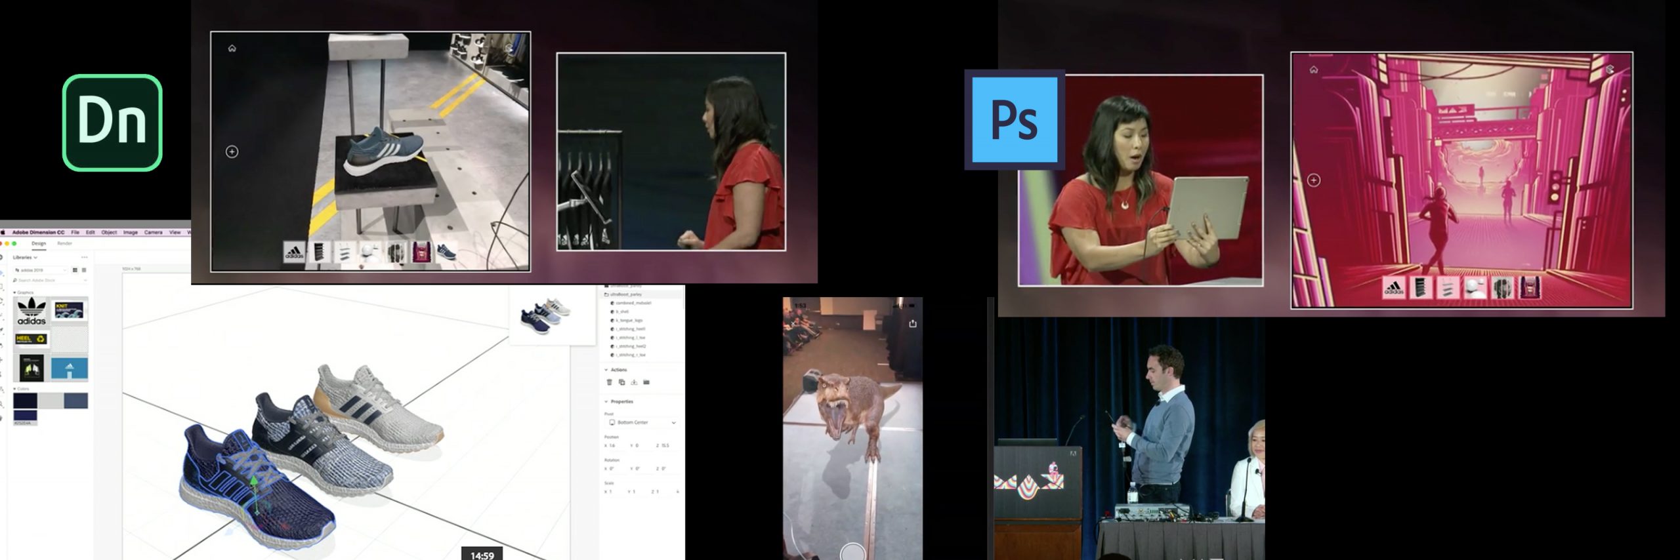Click the duplicate action icon
Viewport: 1680px width, 560px height.
coord(621,382)
